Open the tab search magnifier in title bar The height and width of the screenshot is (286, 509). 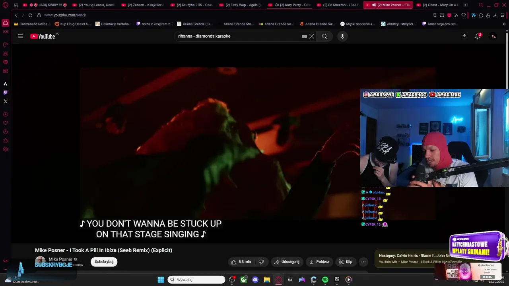coord(481,5)
